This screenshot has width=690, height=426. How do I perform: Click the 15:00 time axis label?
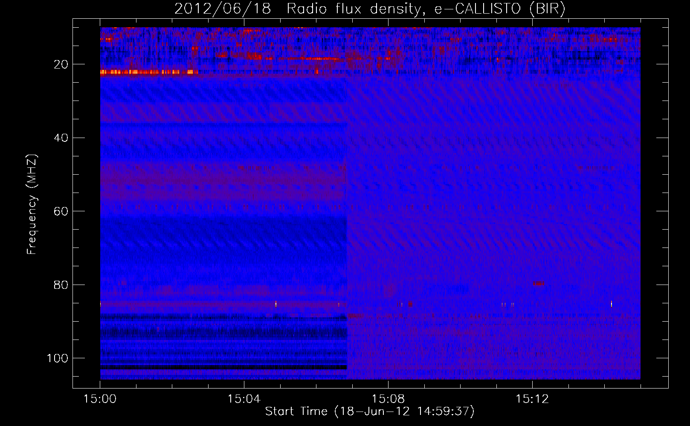tap(100, 399)
